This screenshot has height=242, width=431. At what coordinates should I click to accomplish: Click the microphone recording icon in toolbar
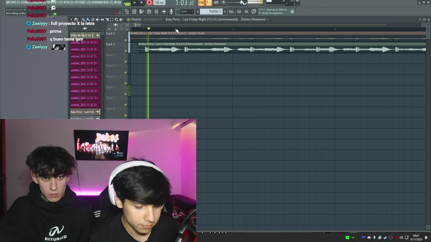pyautogui.click(x=171, y=12)
